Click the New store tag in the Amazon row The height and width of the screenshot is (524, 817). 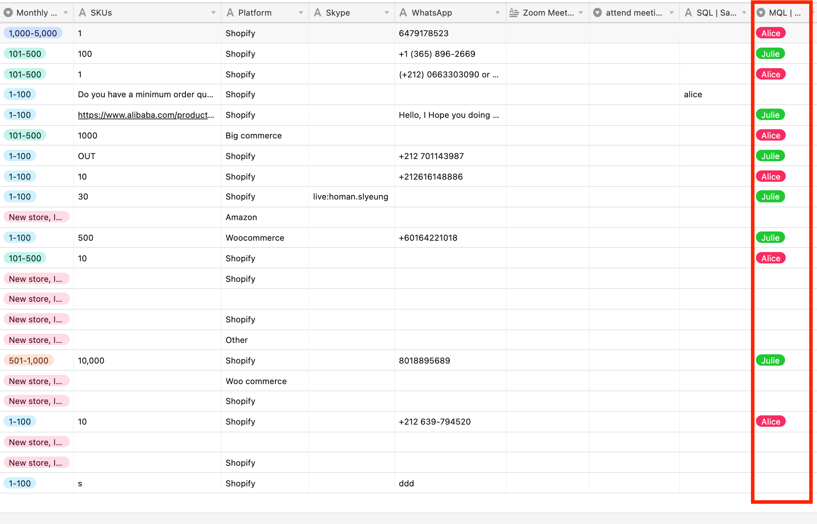coord(36,217)
